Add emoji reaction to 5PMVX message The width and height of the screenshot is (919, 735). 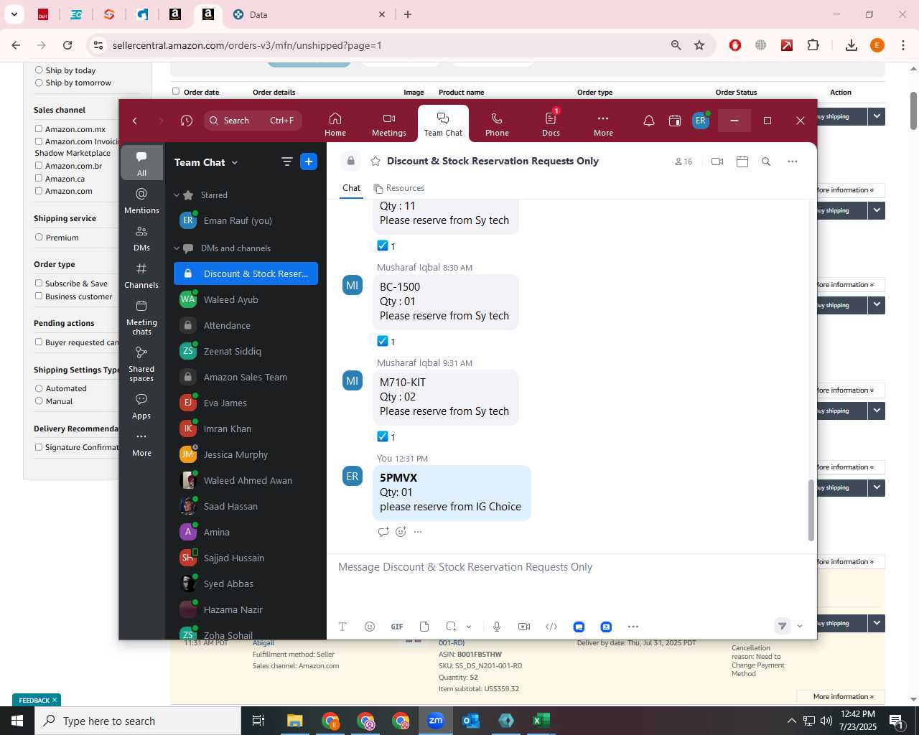coord(401,532)
